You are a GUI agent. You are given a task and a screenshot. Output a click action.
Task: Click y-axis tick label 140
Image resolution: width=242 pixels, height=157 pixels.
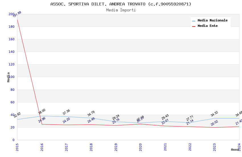pos(12,52)
